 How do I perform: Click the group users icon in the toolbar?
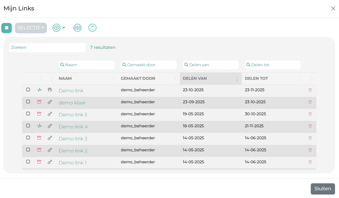77,28
